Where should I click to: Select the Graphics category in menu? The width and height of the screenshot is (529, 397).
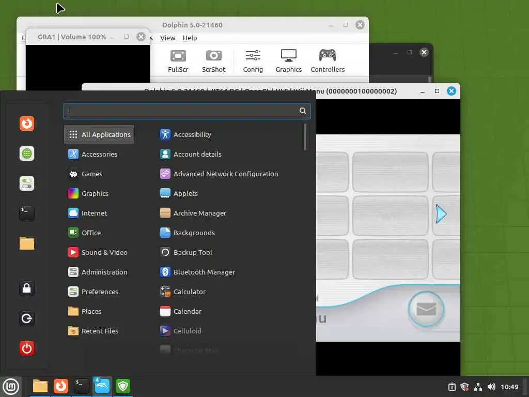(x=99, y=193)
